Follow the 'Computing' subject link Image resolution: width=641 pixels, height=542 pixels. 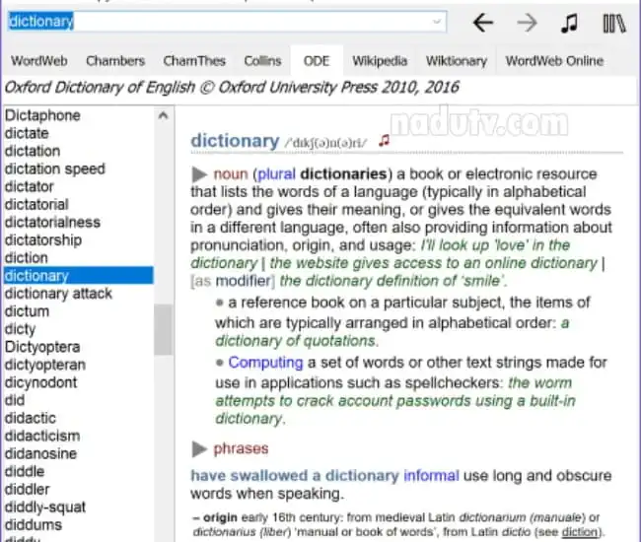(265, 363)
